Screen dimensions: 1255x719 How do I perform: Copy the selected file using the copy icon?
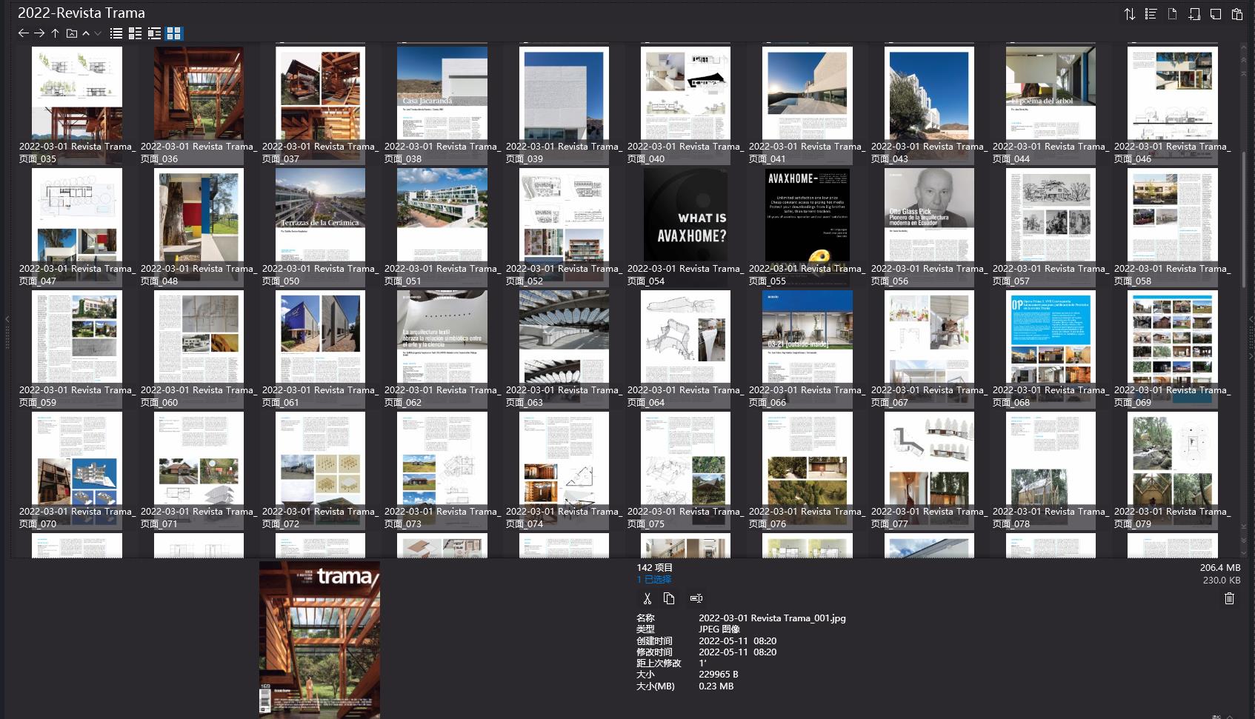669,598
